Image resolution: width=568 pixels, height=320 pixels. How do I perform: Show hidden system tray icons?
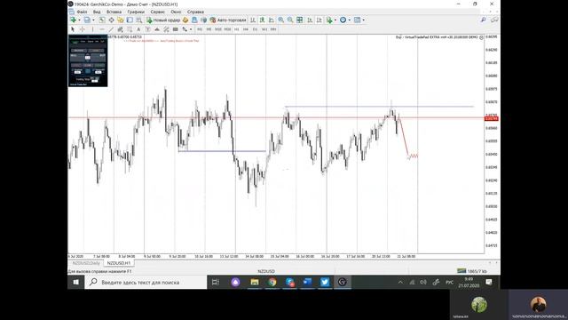400,283
